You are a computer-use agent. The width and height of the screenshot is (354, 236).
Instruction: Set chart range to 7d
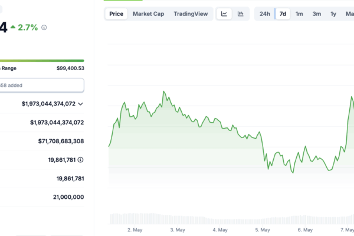tap(283, 14)
